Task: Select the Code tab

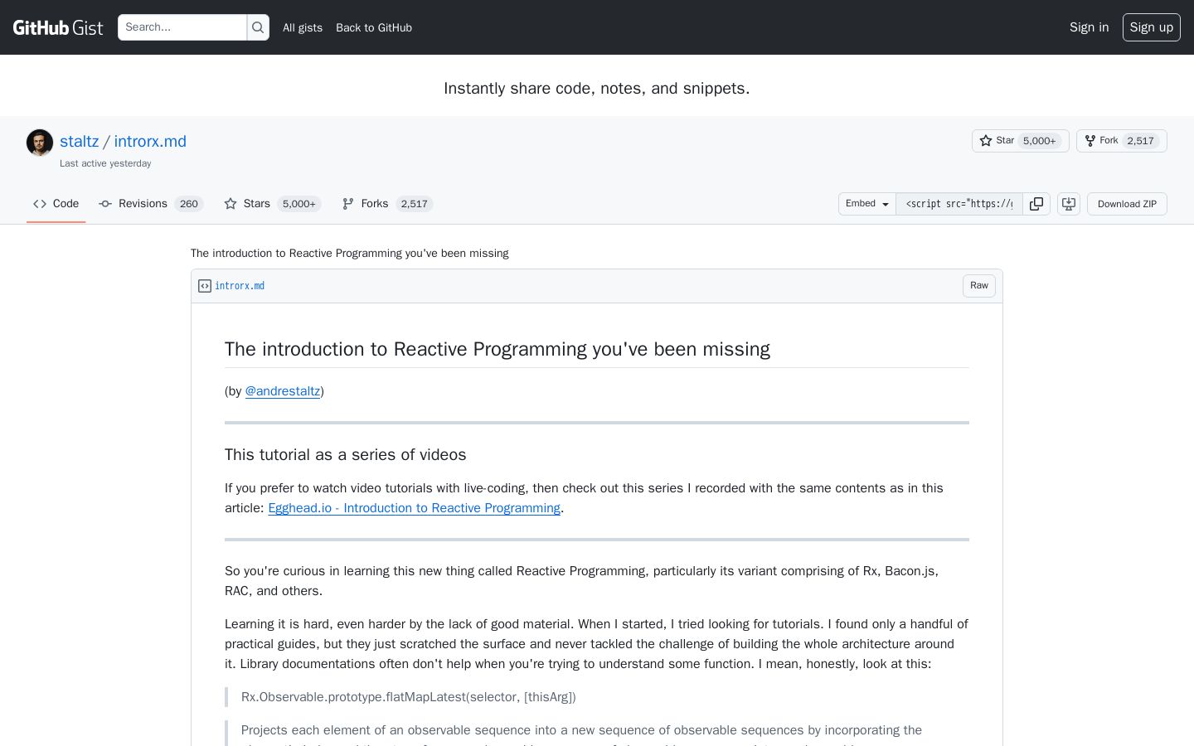Action: click(56, 204)
